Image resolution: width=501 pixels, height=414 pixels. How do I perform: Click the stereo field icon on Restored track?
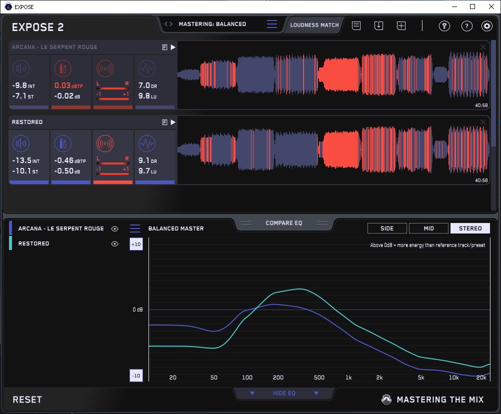(x=105, y=143)
